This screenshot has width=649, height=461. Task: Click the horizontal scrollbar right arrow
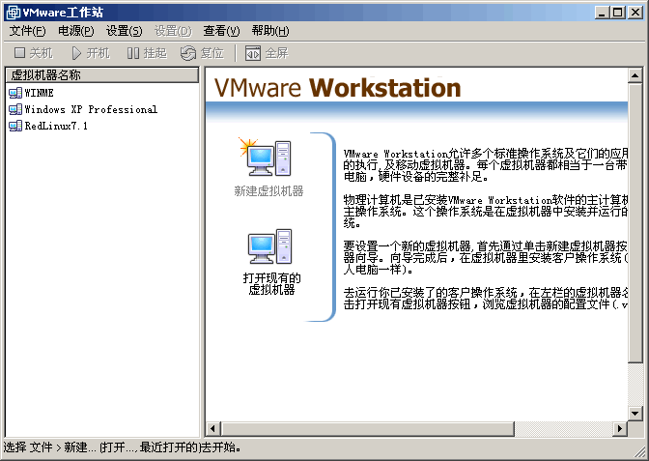tap(620, 428)
